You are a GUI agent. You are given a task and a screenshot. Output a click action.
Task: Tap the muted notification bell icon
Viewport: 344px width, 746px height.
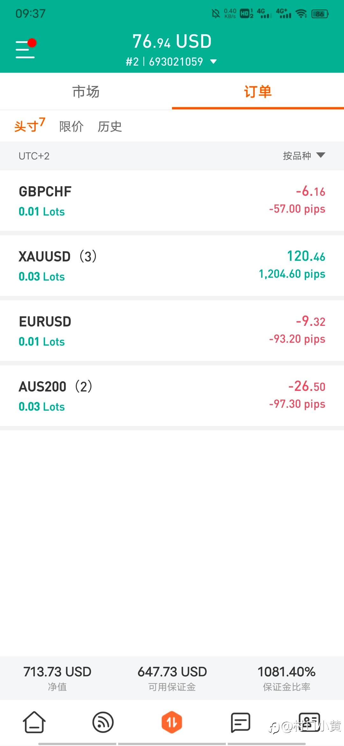[216, 13]
